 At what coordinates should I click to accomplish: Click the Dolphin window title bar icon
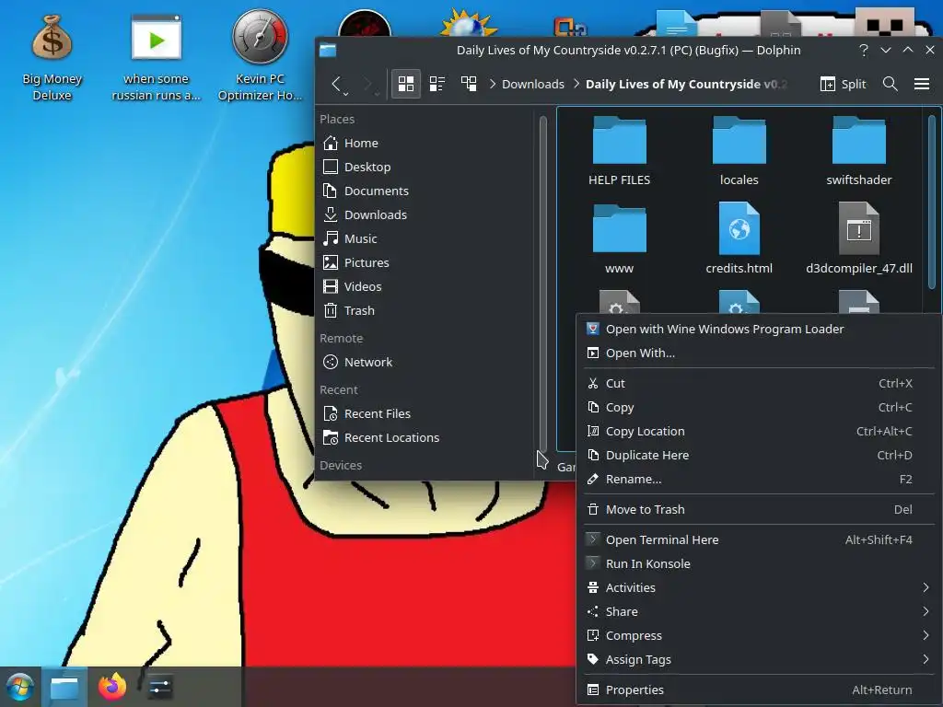(x=328, y=50)
